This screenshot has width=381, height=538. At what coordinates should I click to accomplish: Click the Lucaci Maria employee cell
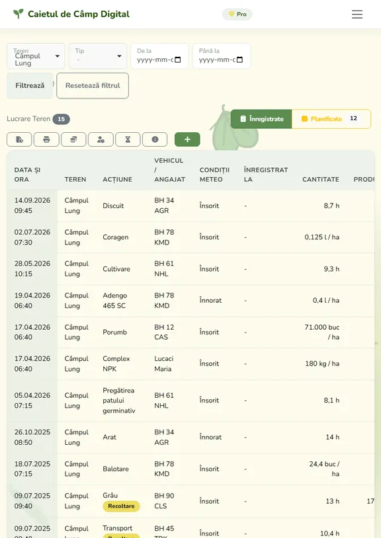164,364
